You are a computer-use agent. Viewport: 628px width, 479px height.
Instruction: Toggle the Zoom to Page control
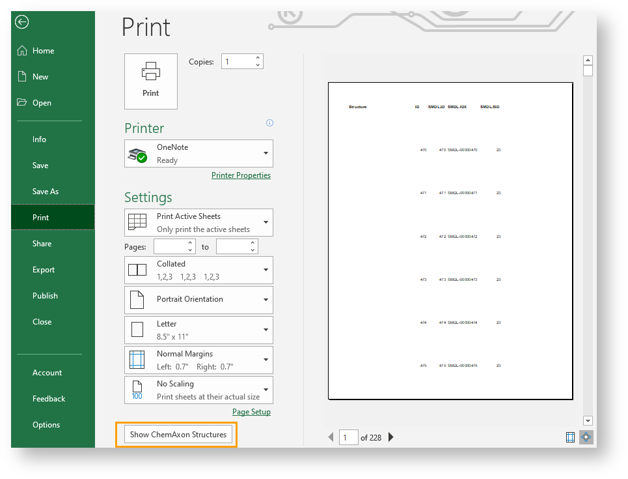click(x=586, y=437)
